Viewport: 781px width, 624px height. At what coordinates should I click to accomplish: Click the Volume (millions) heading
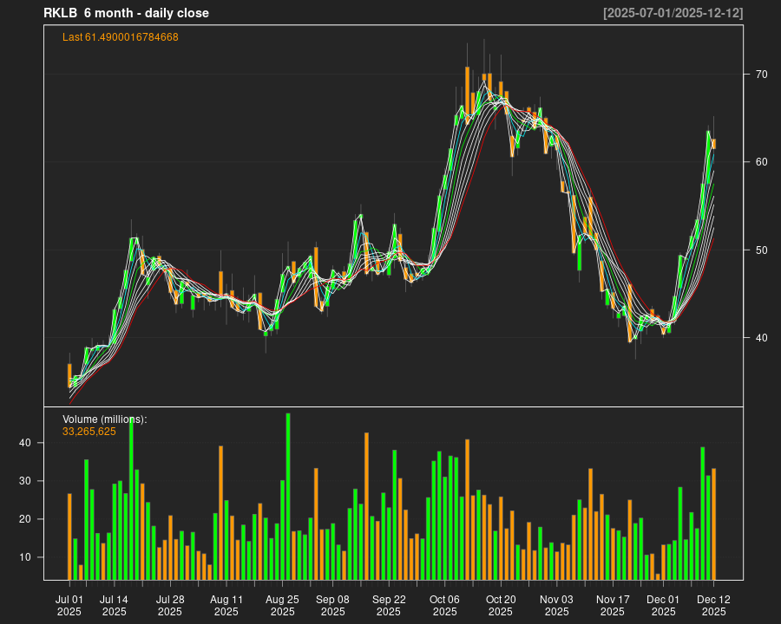click(x=105, y=419)
